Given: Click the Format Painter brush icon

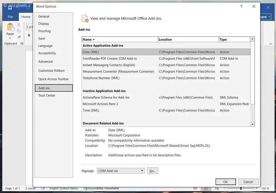Looking at the screenshot, I should click(19, 37).
